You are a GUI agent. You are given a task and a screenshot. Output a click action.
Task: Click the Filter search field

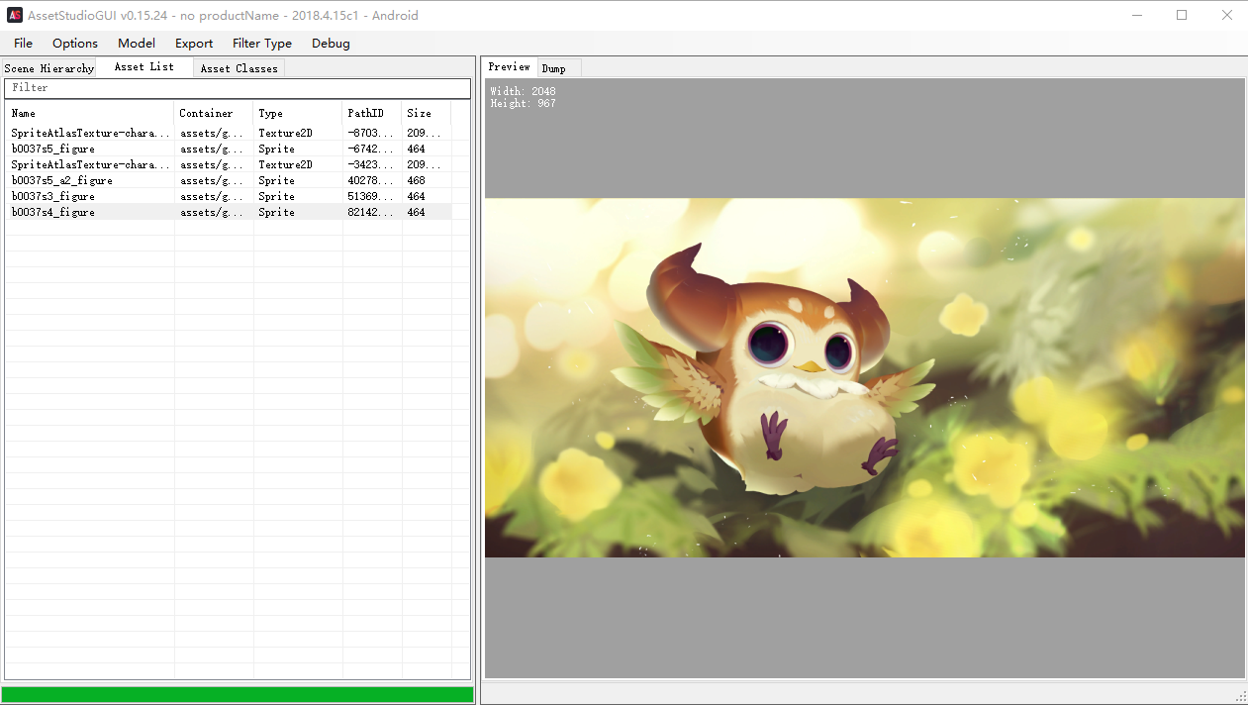pos(238,88)
